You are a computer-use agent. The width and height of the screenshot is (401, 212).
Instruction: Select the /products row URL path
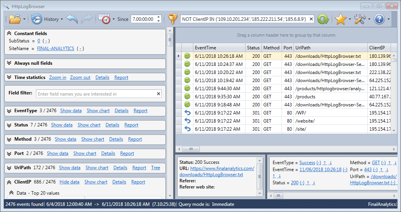pyautogui.click(x=330, y=97)
